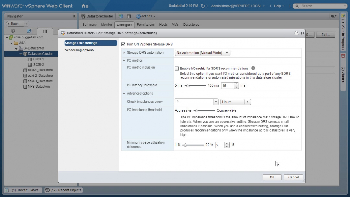The image size is (350, 197).
Task: Click the I/O latency threshold value field
Action: [x=227, y=86]
